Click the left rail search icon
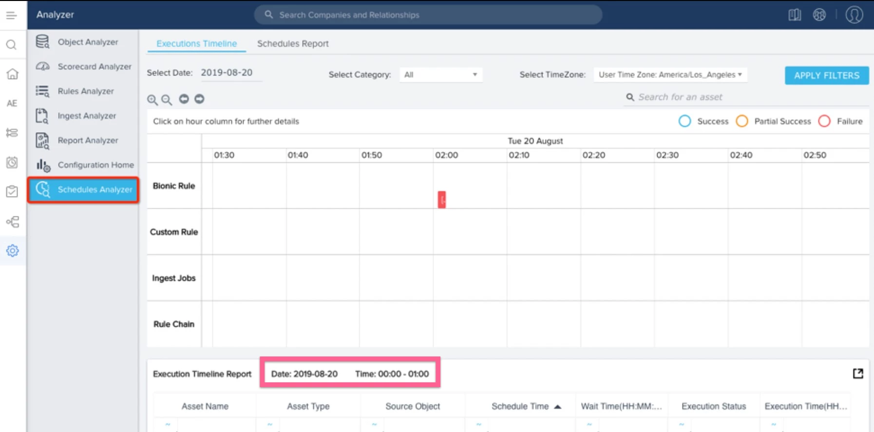This screenshot has height=432, width=874. click(x=11, y=45)
